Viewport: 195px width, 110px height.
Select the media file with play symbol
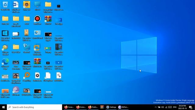point(37,77)
